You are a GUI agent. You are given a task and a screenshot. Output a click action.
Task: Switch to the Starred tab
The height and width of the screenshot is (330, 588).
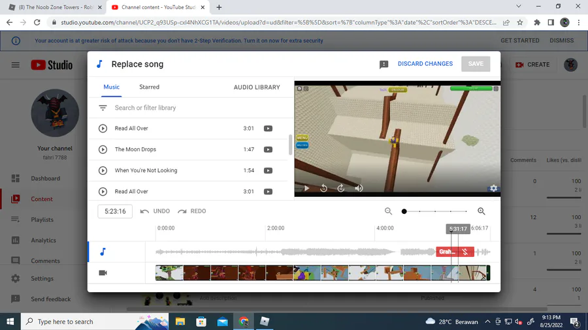point(149,87)
